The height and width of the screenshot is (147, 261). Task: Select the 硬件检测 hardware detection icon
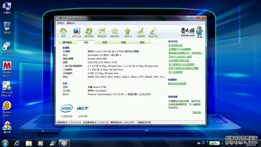pos(77,32)
